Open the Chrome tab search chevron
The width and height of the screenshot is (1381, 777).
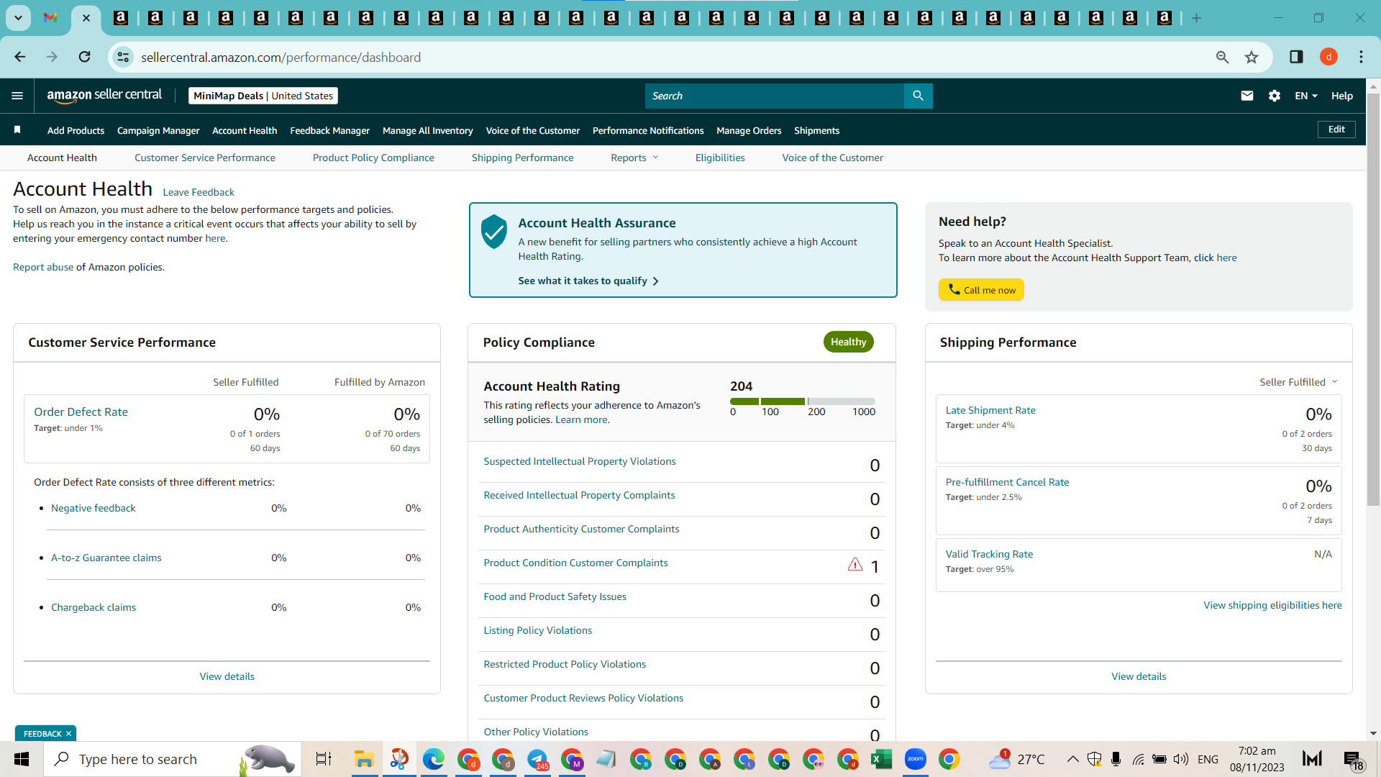pos(18,18)
